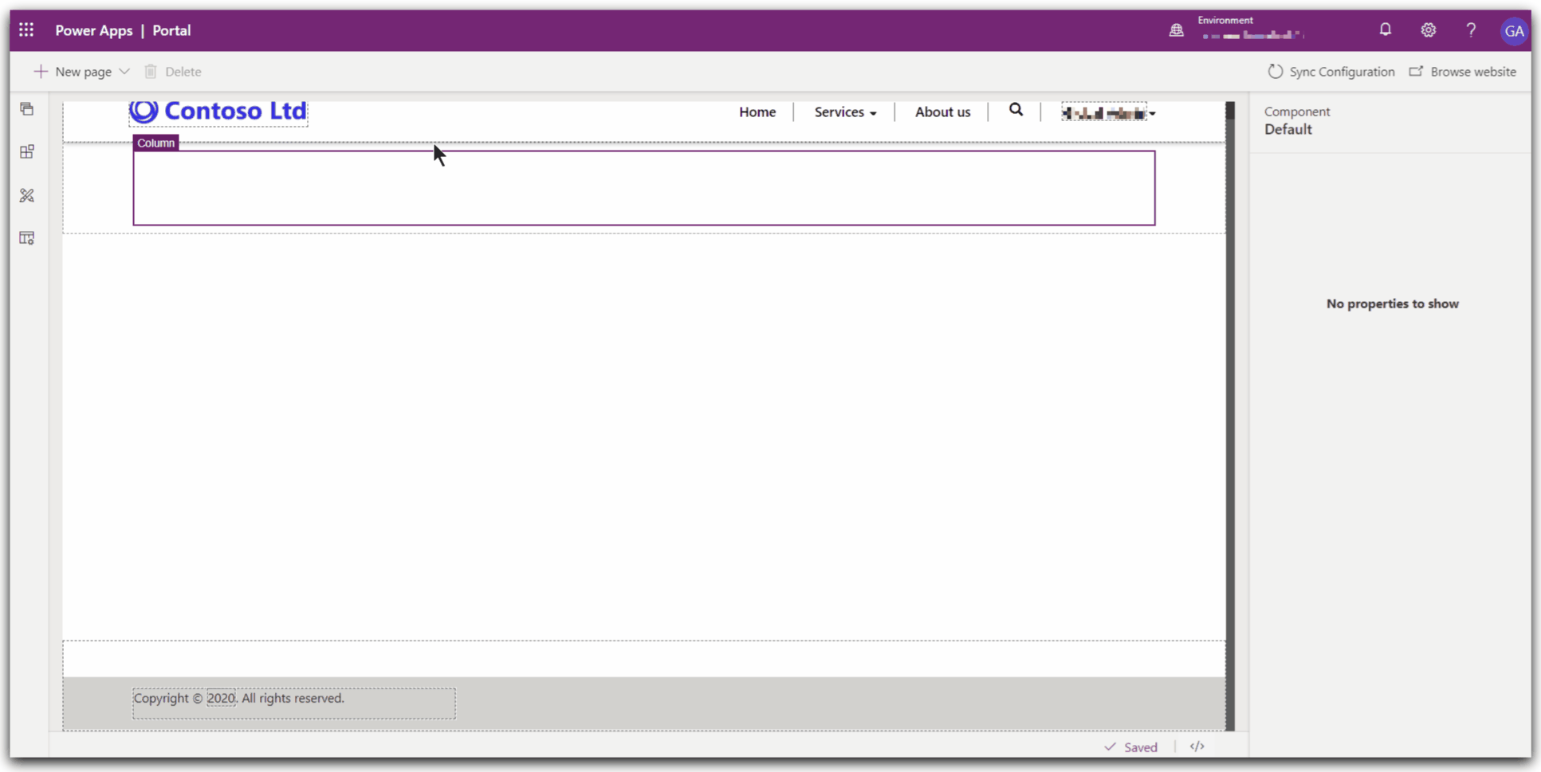Screen dimensions: 1541x772
Task: Click the copyright footer text
Action: coord(239,698)
